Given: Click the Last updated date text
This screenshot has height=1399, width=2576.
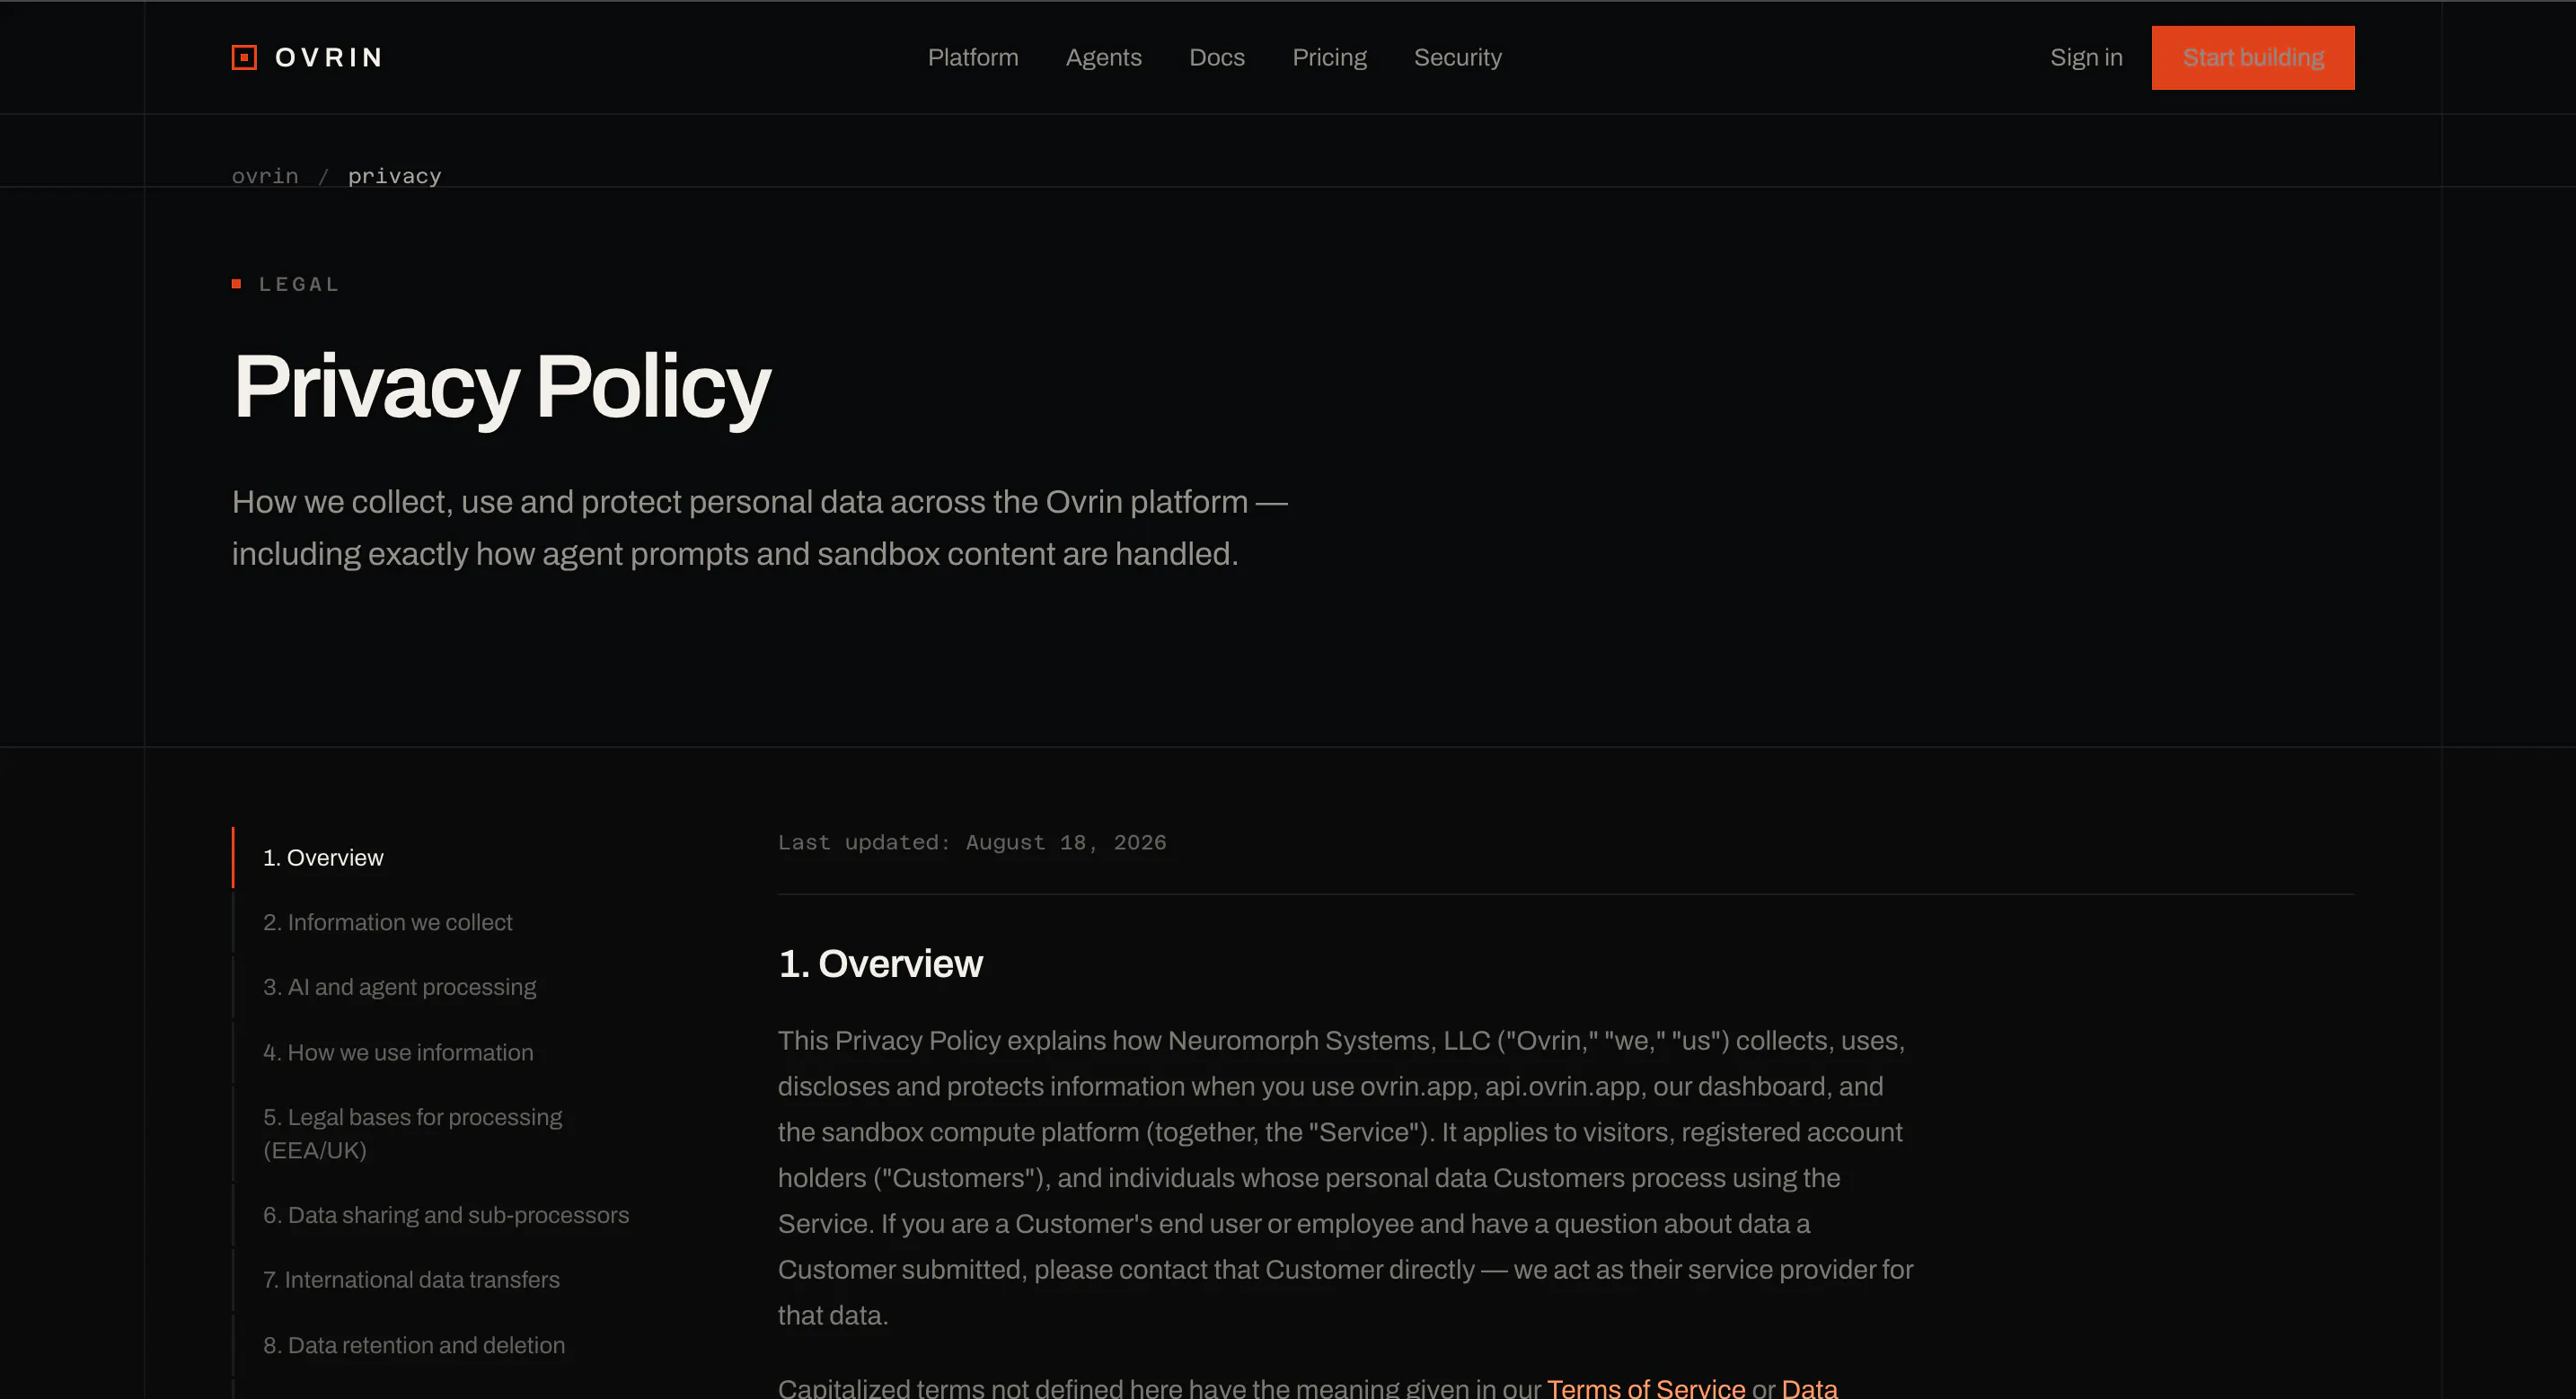Looking at the screenshot, I should [971, 842].
